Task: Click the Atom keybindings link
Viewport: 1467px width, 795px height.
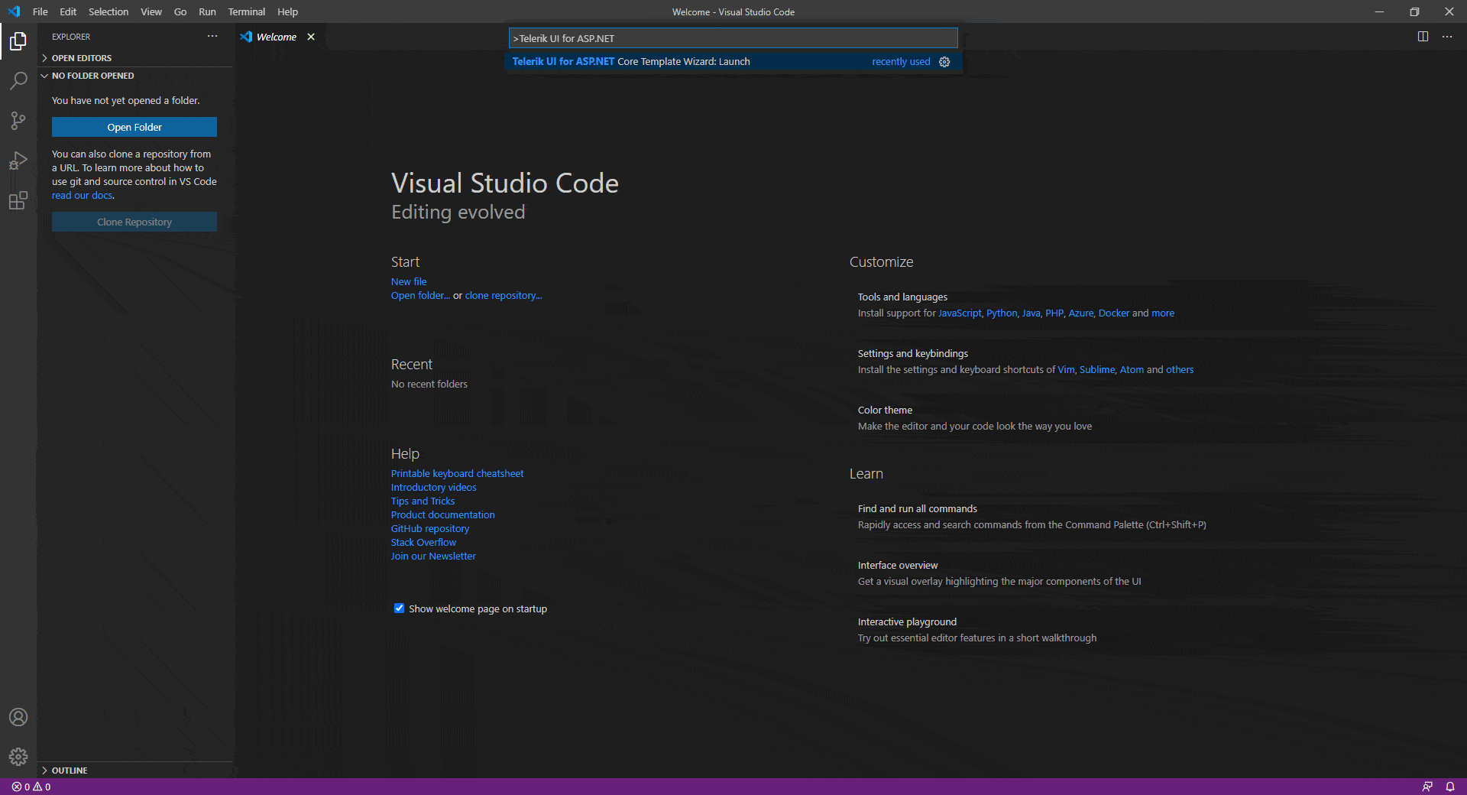Action: tap(1132, 370)
